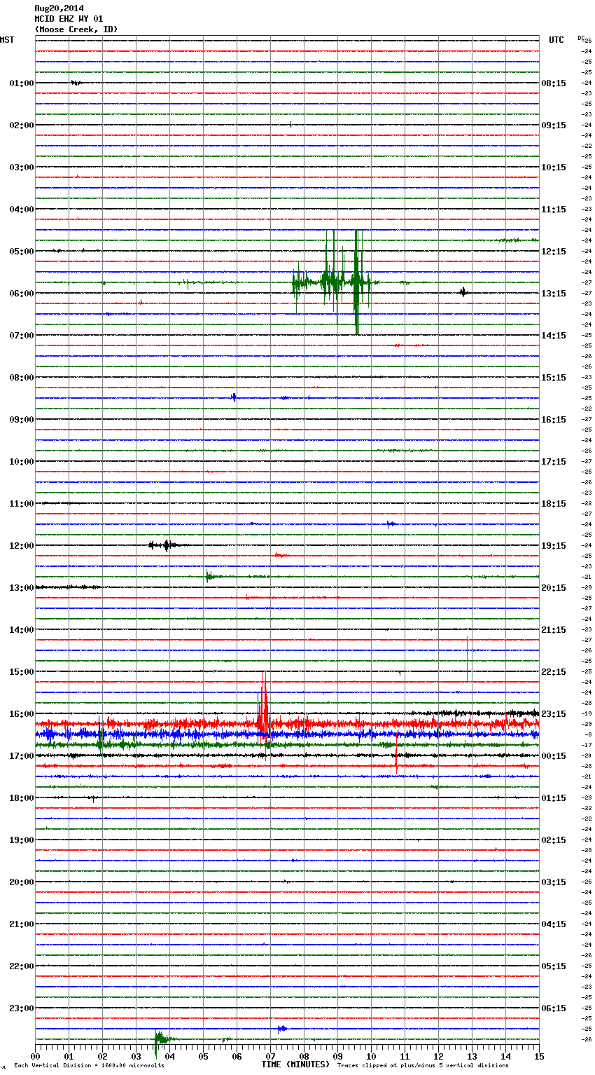The height and width of the screenshot is (1075, 595).
Task: Select the 05 minute tick label
Action: pyautogui.click(x=203, y=1057)
